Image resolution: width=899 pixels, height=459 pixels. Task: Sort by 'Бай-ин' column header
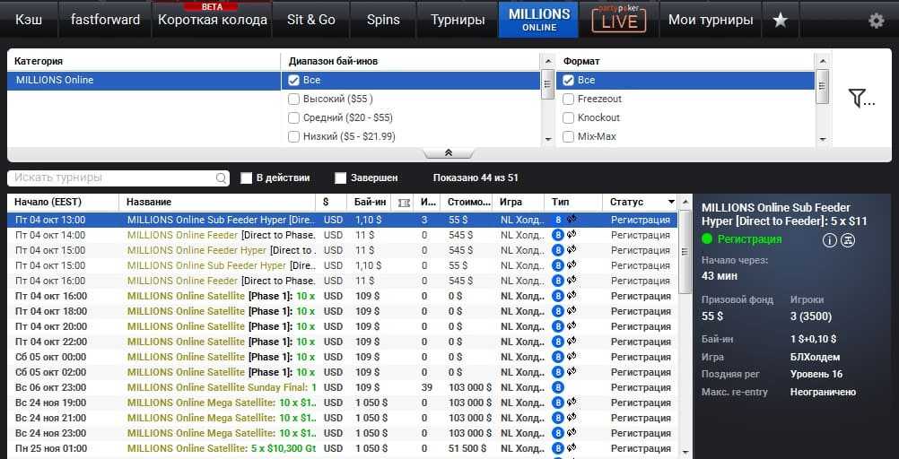370,203
